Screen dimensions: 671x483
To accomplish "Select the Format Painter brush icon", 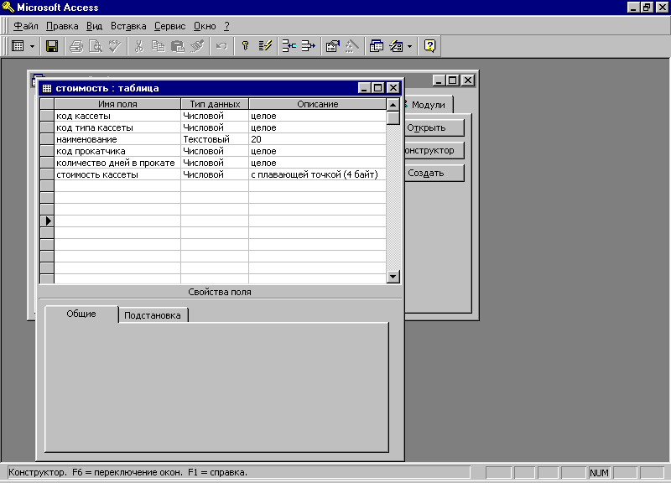I will 197,46.
